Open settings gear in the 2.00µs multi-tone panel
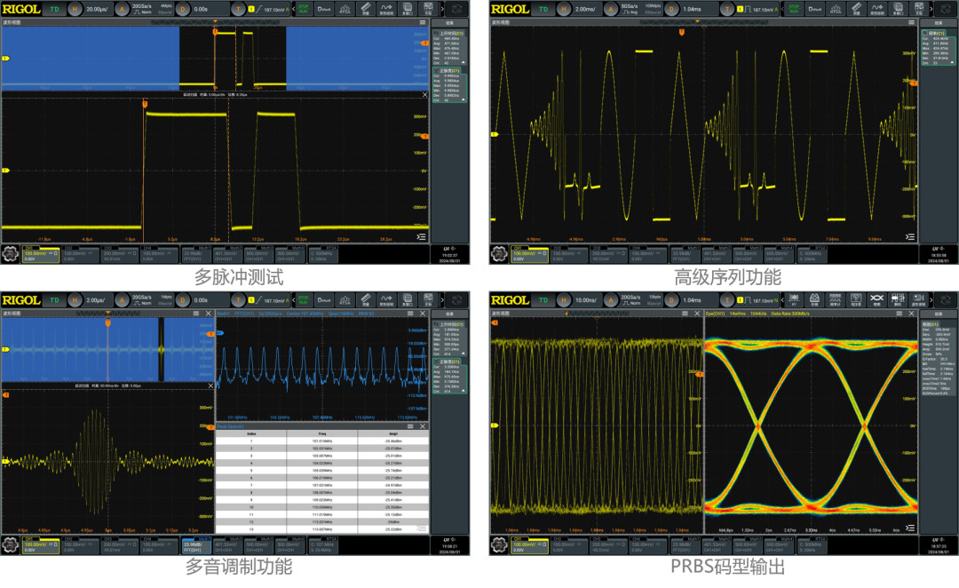The width and height of the screenshot is (959, 588). point(10,544)
